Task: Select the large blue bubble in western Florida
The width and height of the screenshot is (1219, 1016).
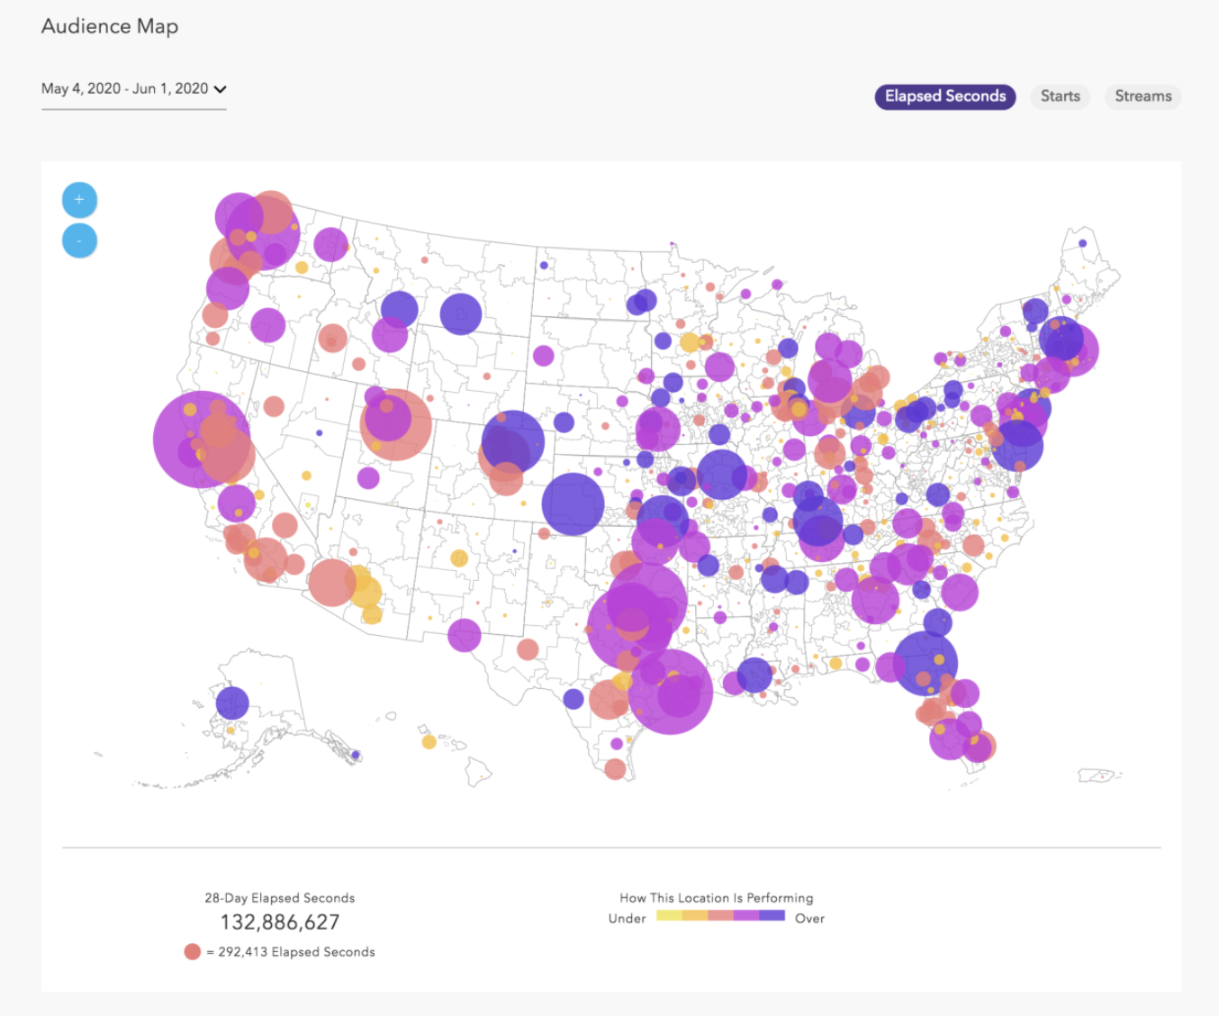Action: point(925,664)
